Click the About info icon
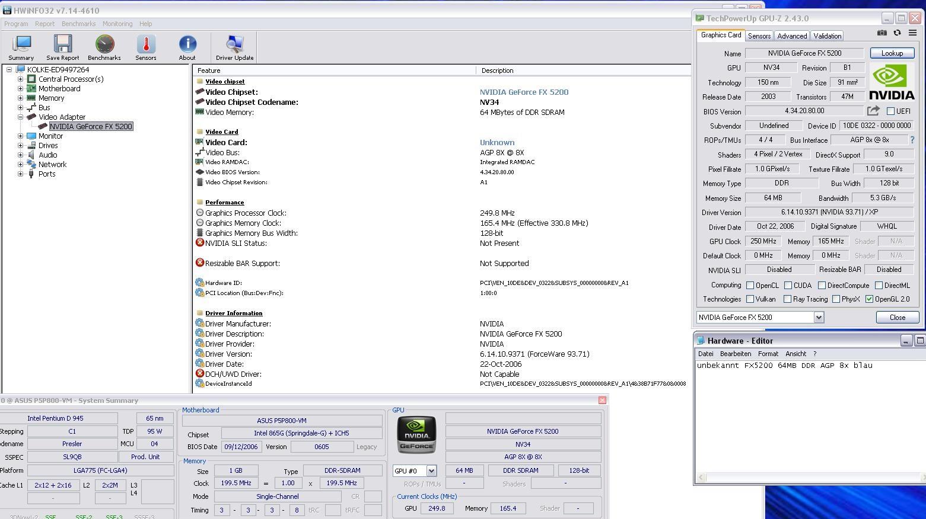 coord(187,47)
